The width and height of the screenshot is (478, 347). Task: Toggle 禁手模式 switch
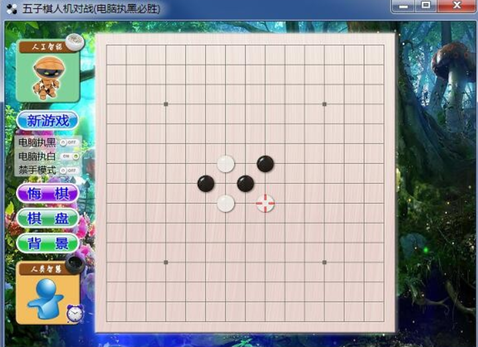[69, 170]
